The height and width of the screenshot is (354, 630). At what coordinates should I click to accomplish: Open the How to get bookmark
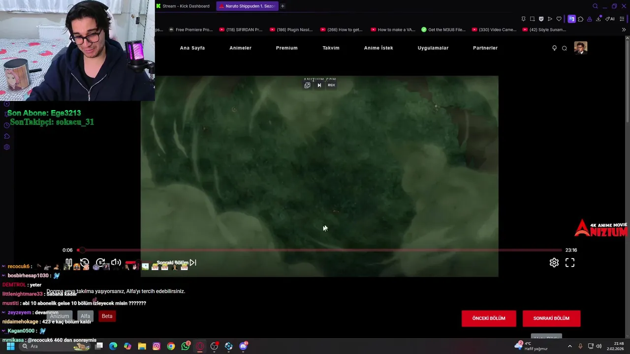(x=342, y=29)
